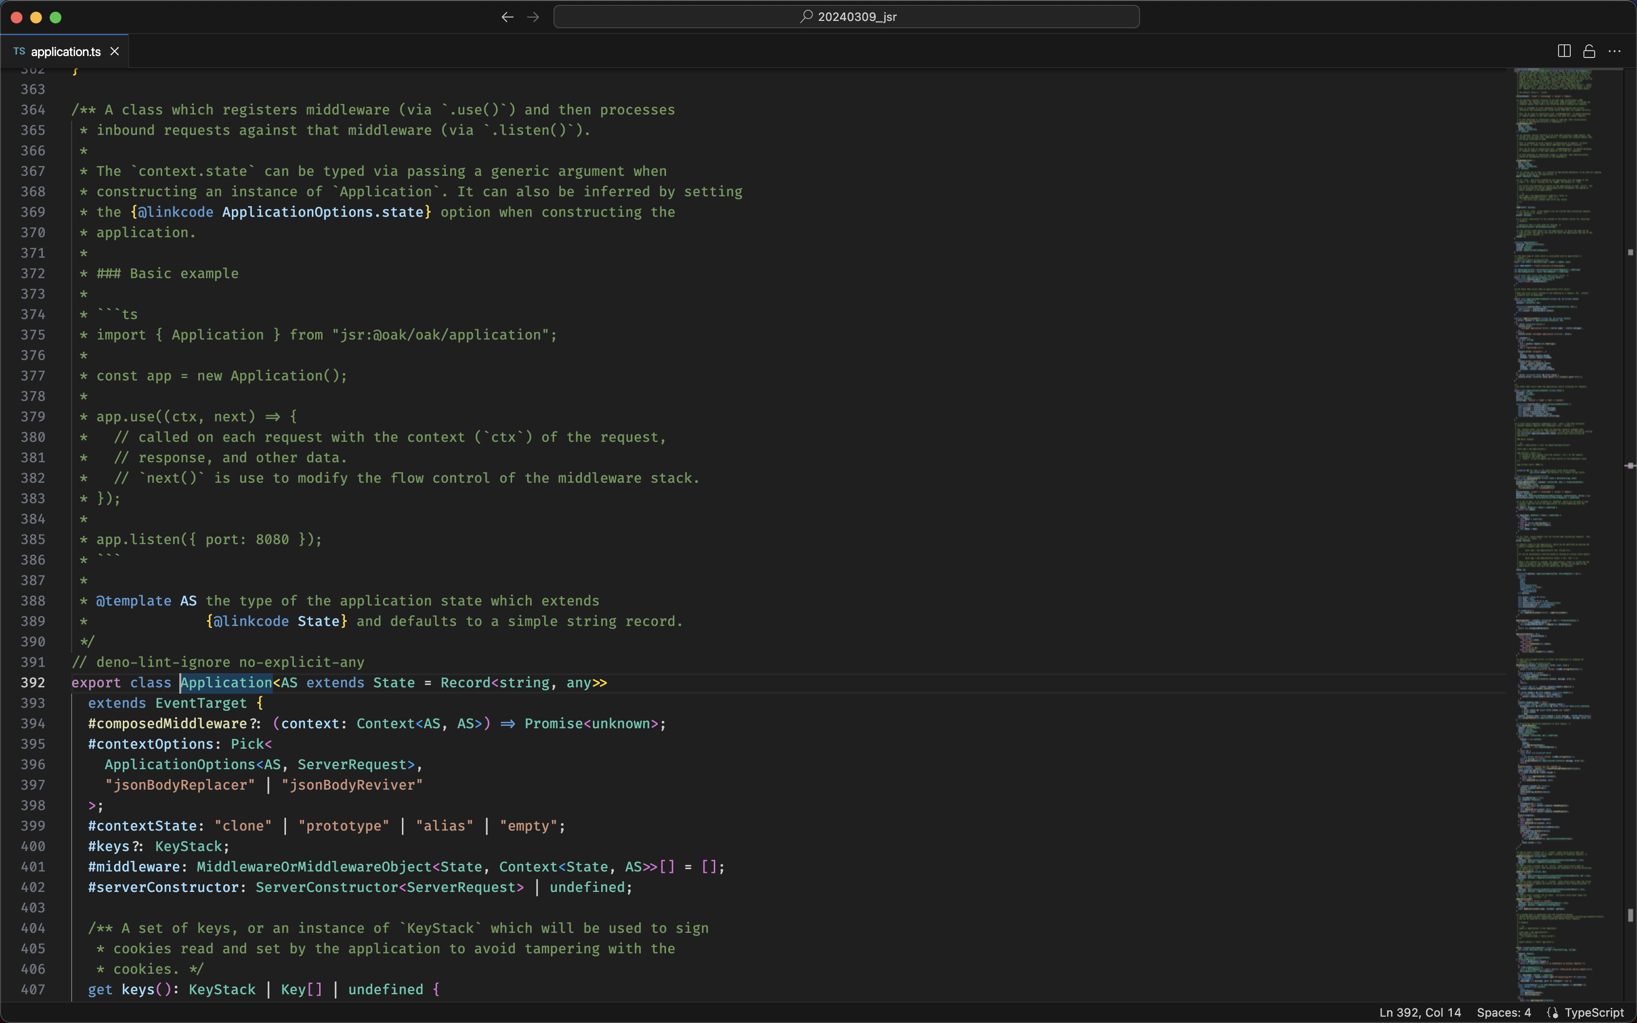Click the "20240309_jsr" project search field
Viewport: 1637px width, 1023px height.
[846, 16]
